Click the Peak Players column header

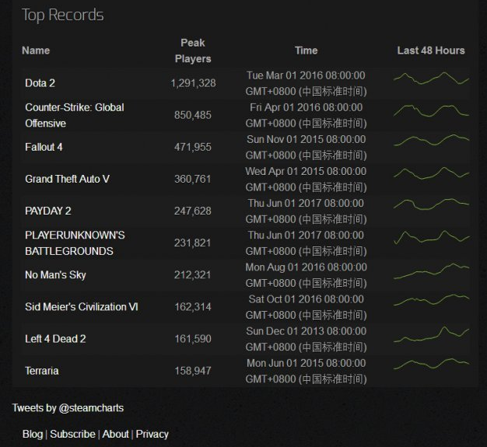(193, 51)
